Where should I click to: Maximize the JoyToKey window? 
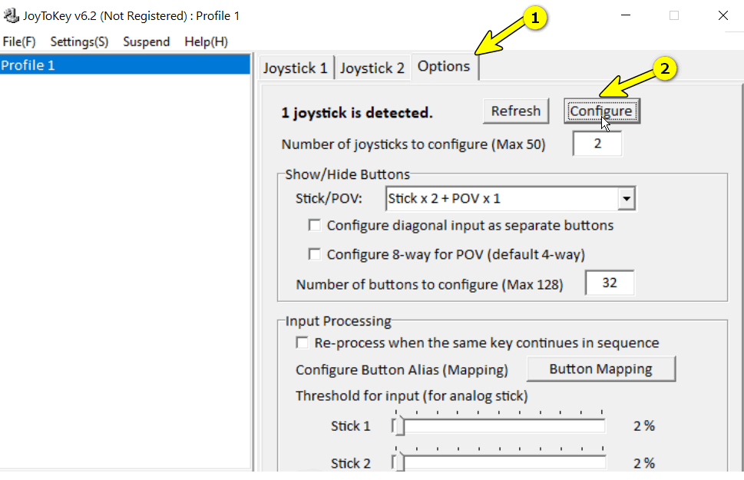pos(674,15)
